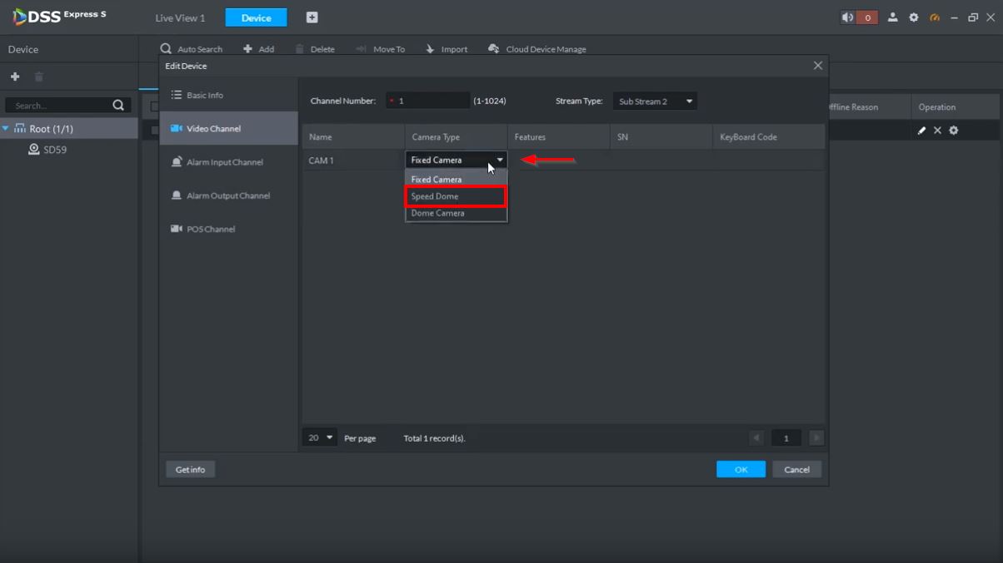Image resolution: width=1003 pixels, height=563 pixels.
Task: Open the user account icon
Action: pos(892,17)
